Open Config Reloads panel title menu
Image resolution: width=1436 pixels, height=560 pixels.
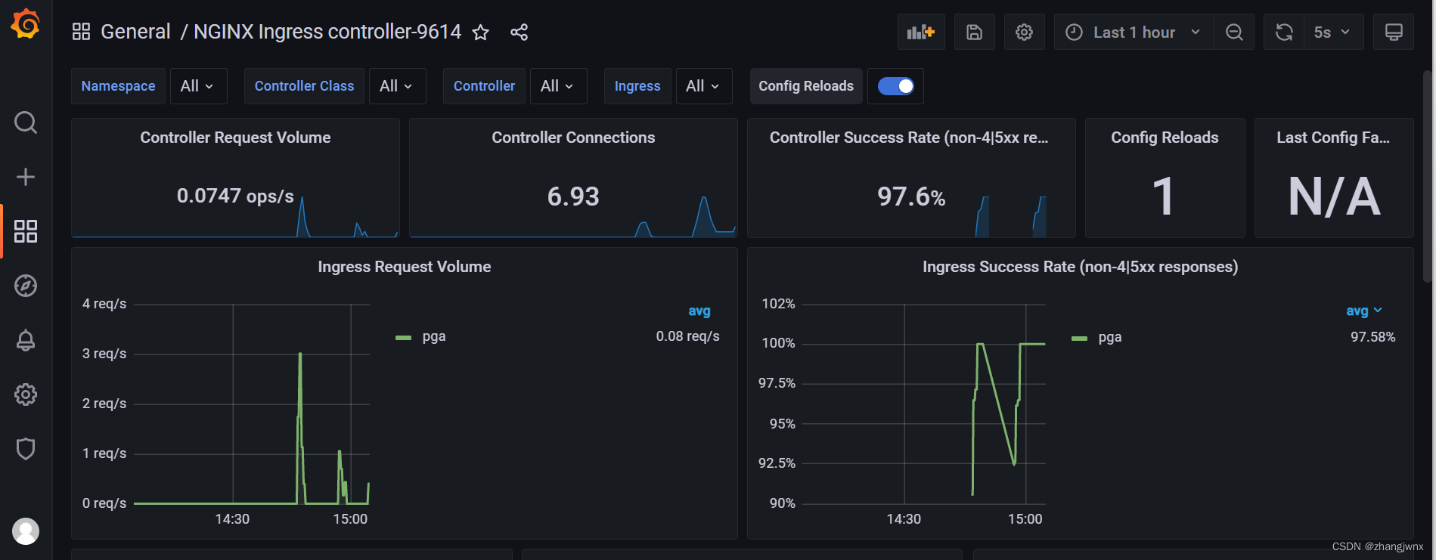tap(1165, 138)
